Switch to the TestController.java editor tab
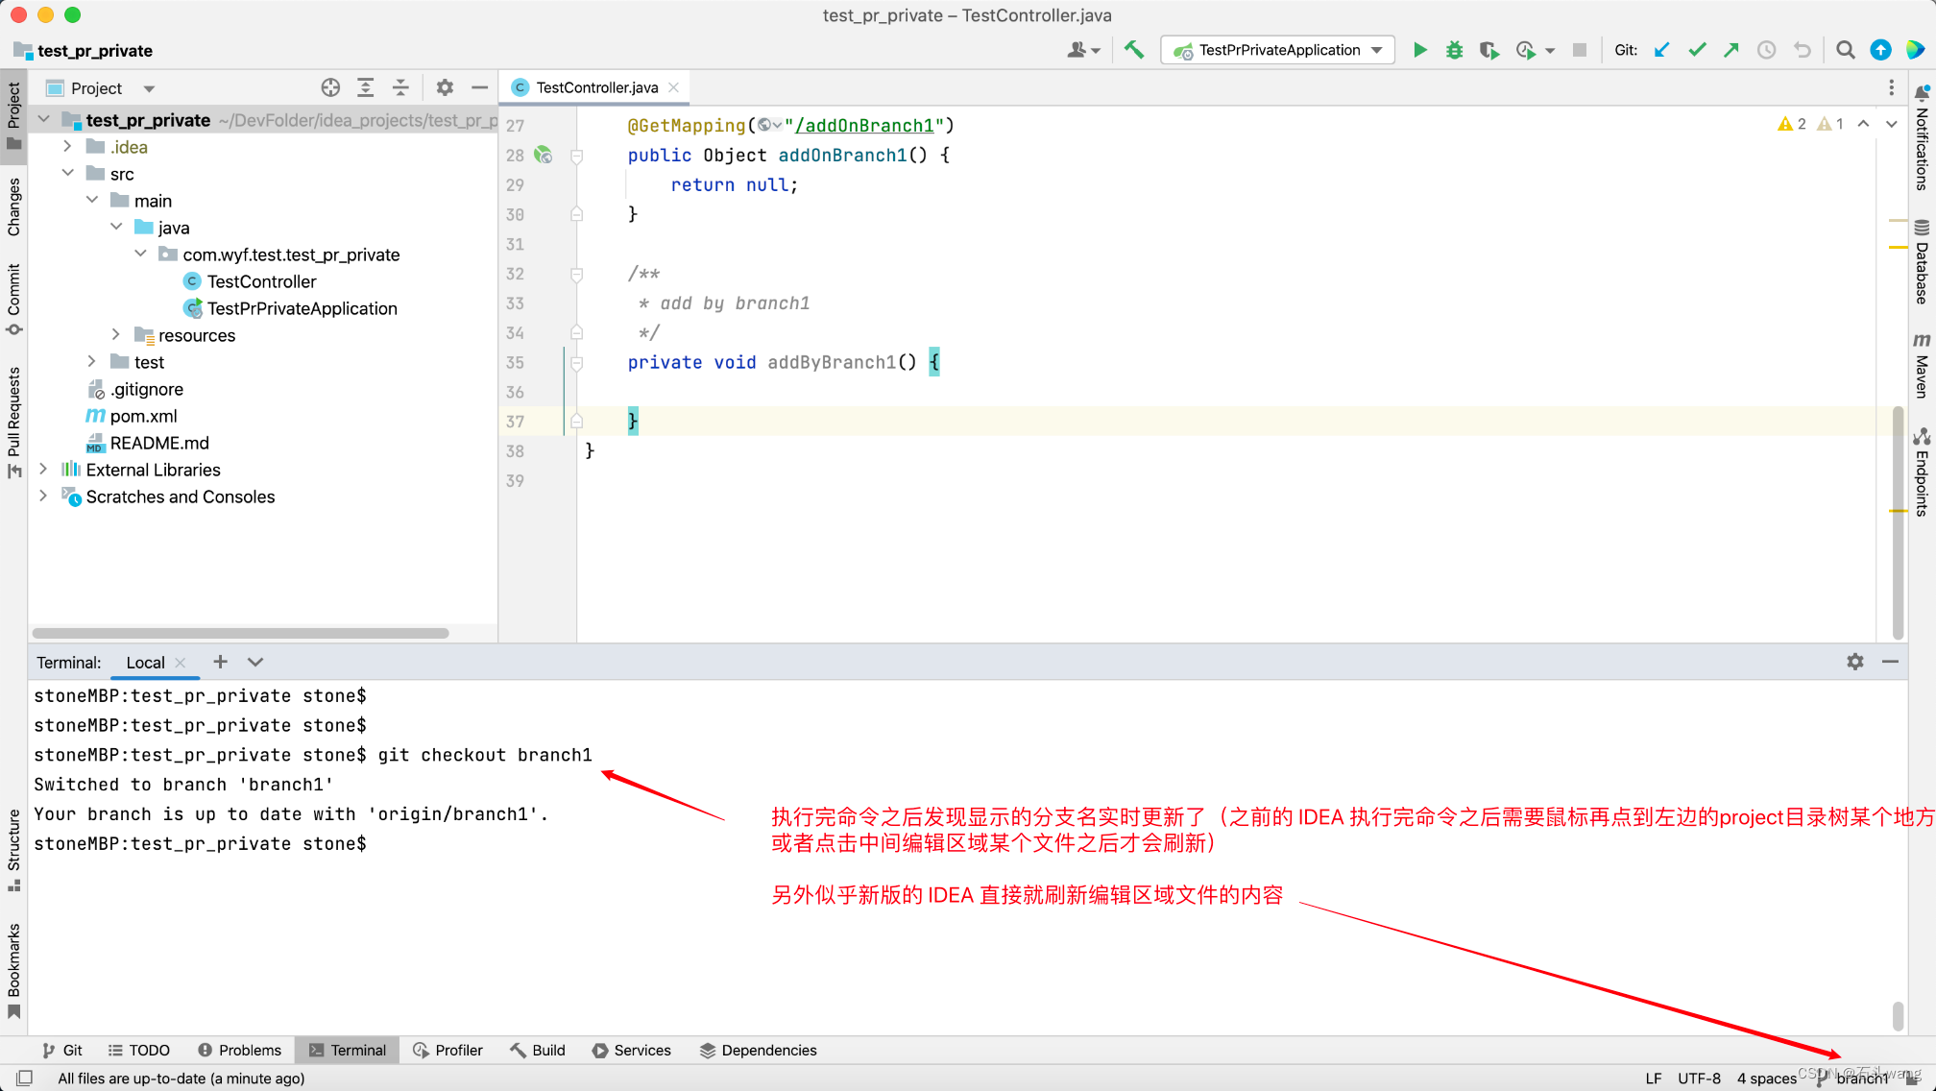1936x1091 pixels. point(596,87)
